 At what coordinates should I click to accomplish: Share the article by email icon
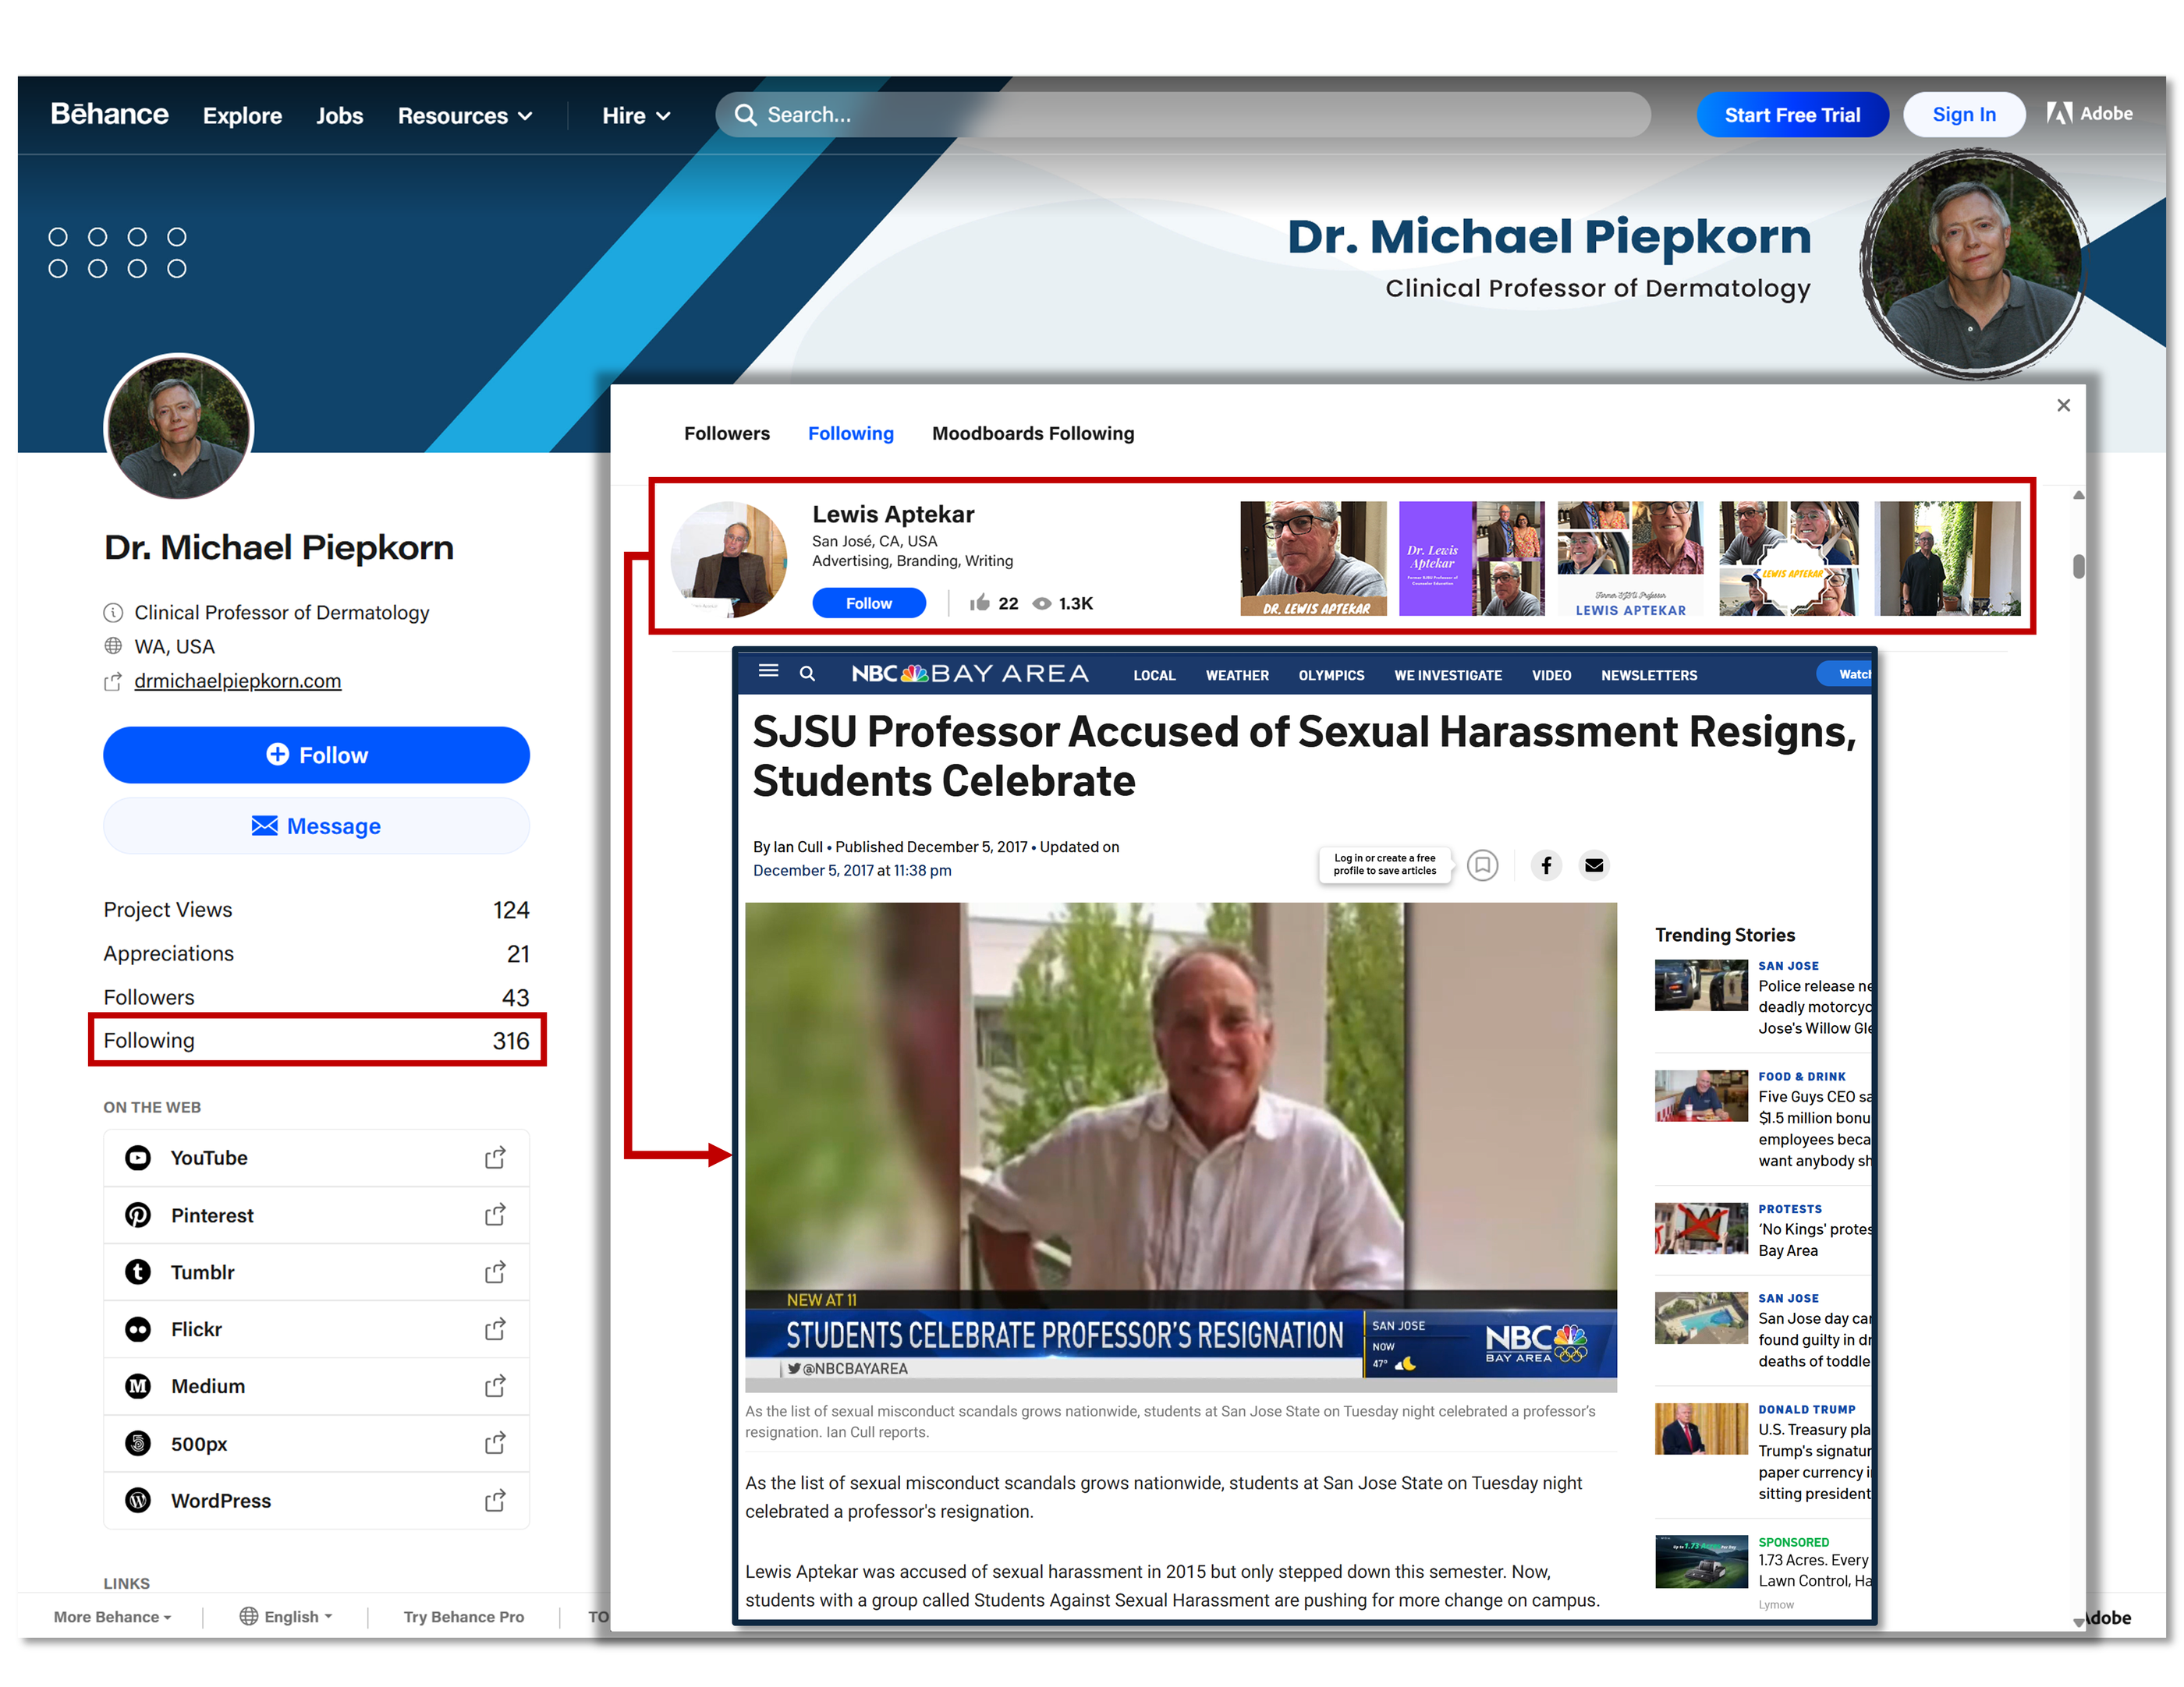[x=1594, y=865]
